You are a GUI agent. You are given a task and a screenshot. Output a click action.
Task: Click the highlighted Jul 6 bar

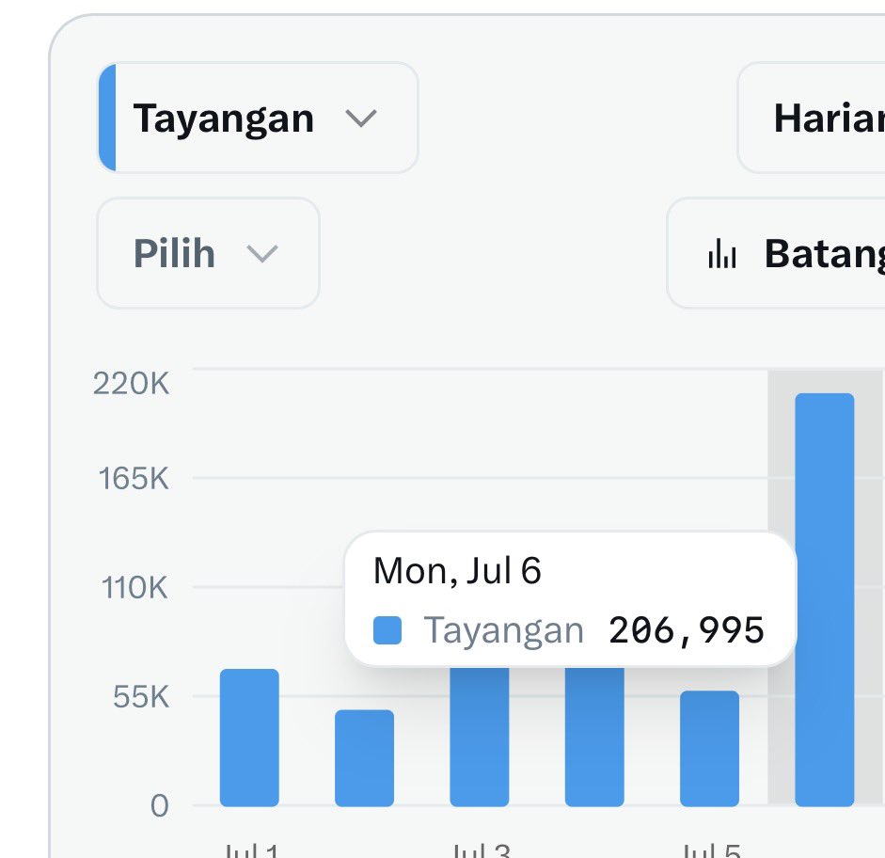tap(825, 599)
